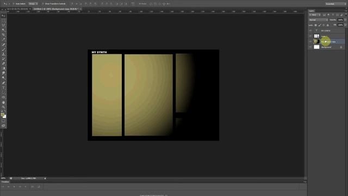Open the status bar Doc info arrow menu
Image resolution: width=348 pixels, height=196 pixels.
[45, 179]
